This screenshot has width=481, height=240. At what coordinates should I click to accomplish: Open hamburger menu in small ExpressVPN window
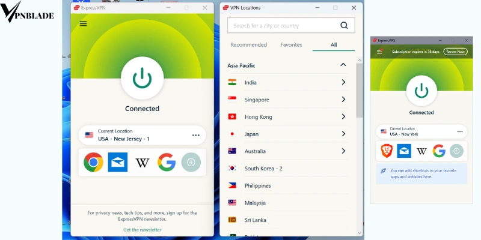tap(379, 52)
